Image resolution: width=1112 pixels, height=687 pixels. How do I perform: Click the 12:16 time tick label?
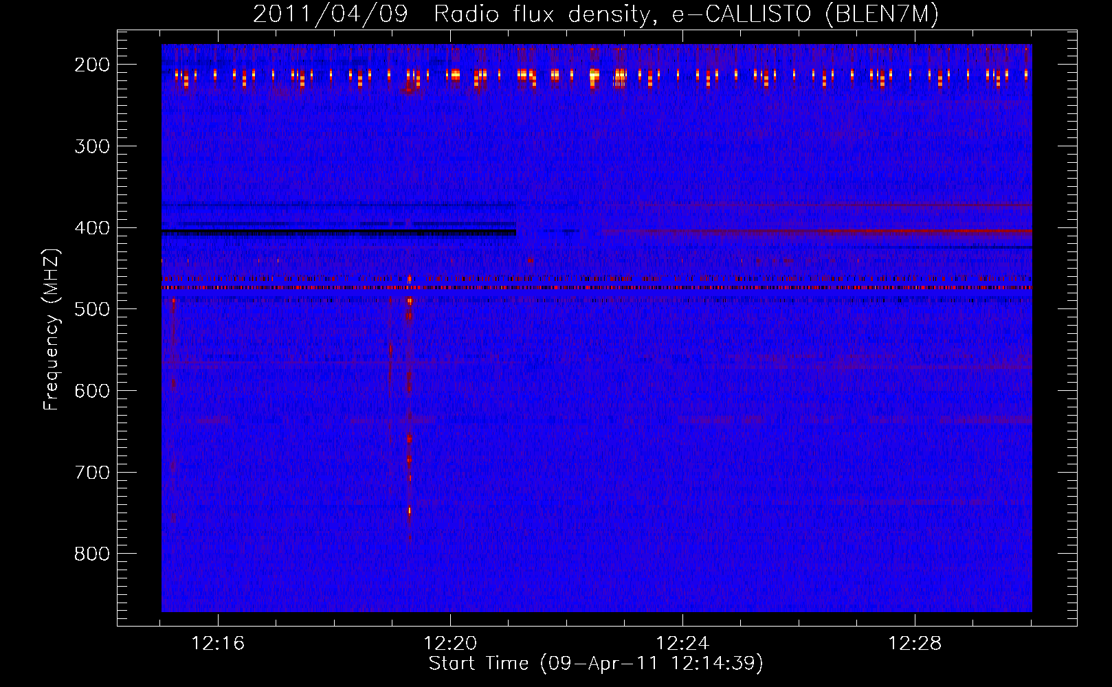tap(218, 644)
